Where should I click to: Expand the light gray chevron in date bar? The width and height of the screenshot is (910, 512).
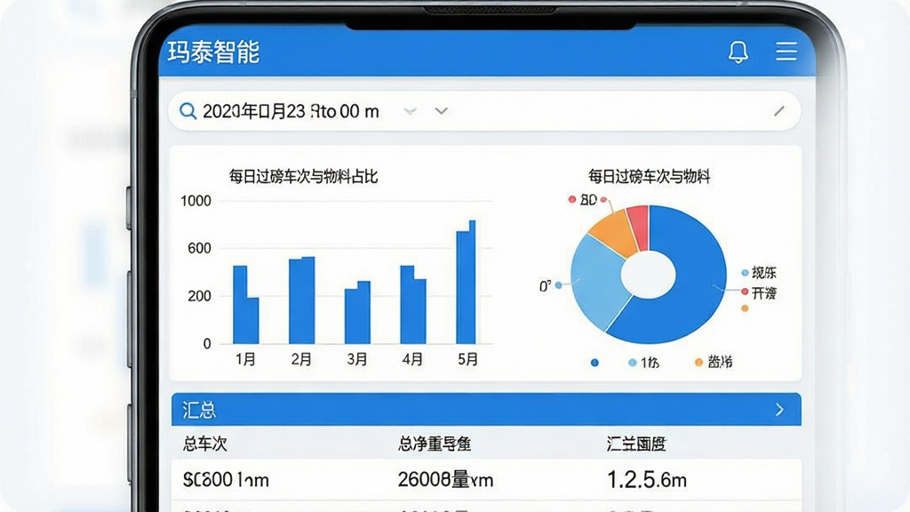[411, 111]
